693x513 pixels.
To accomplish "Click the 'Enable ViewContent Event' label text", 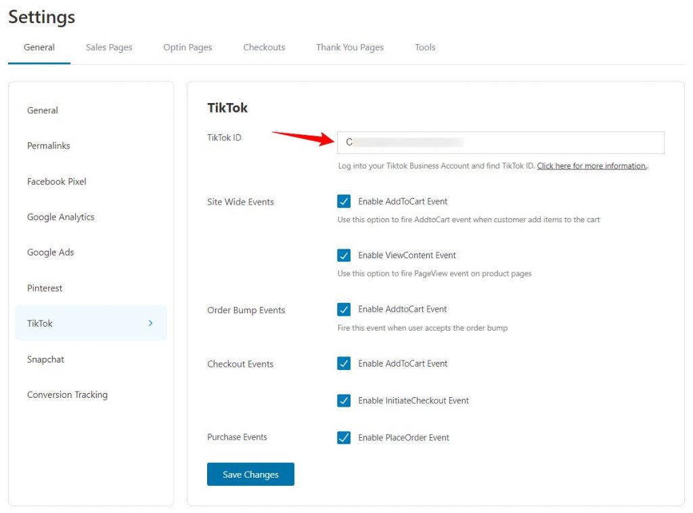I will (407, 255).
